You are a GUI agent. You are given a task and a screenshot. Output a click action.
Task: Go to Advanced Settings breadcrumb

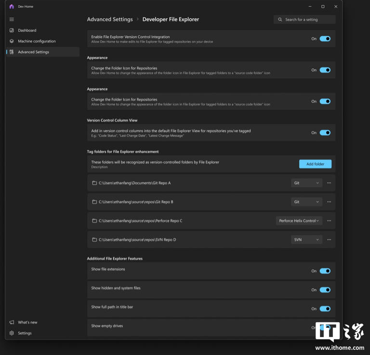pyautogui.click(x=110, y=19)
